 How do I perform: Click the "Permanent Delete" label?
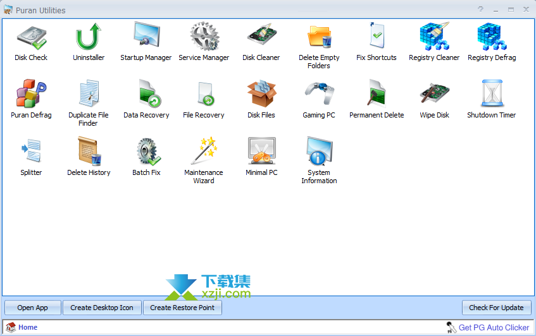coord(377,115)
